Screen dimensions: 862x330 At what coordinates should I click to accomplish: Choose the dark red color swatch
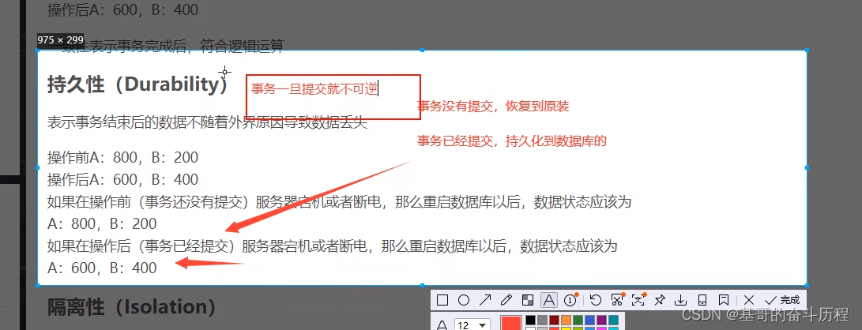554,320
